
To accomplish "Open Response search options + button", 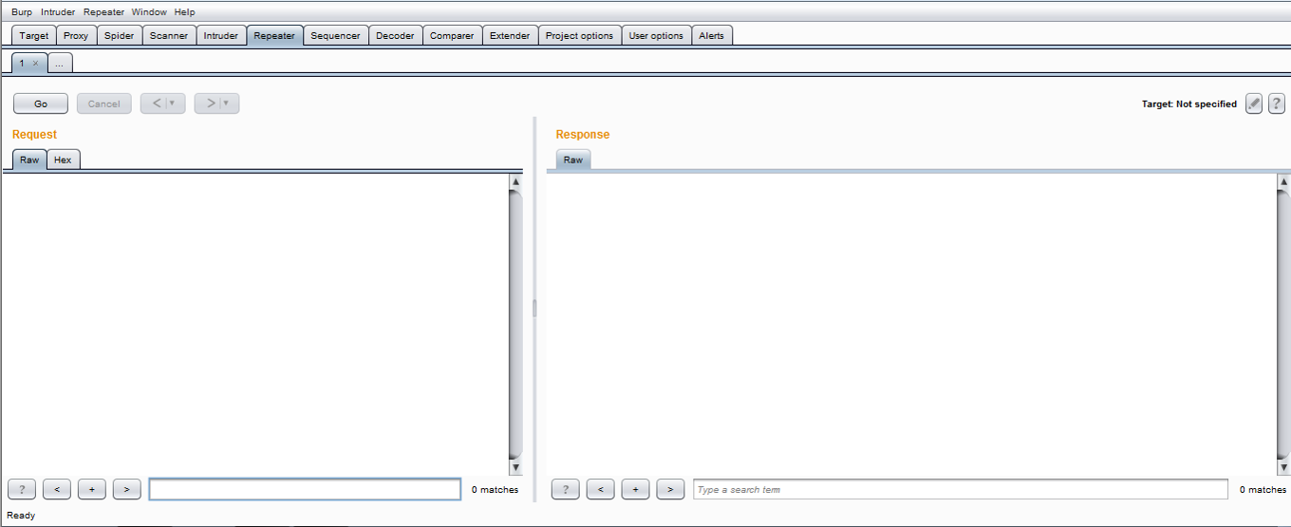I will pos(636,489).
